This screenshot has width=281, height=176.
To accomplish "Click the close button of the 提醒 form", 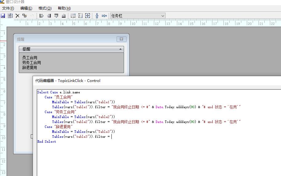I will (121, 39).
